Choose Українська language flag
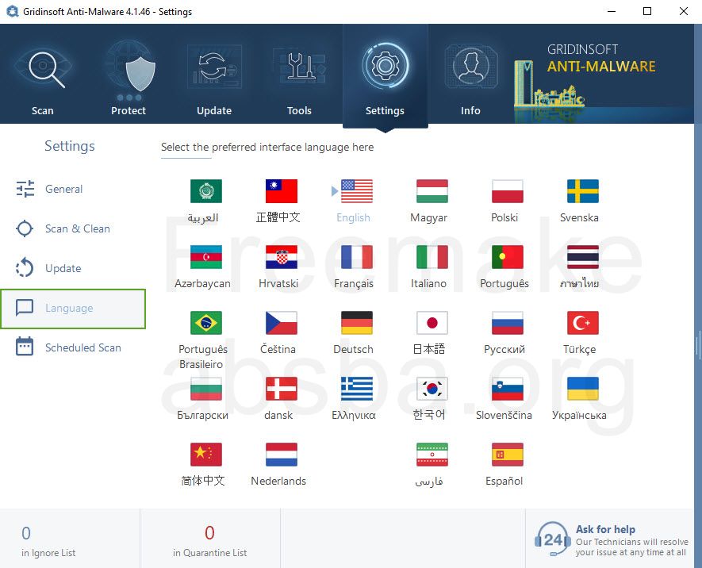Image resolution: width=702 pixels, height=568 pixels. 582,389
